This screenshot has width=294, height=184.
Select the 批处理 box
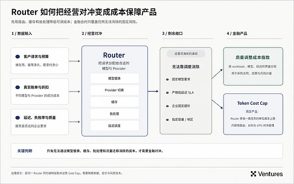tap(115, 114)
